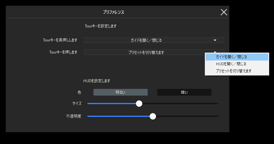This screenshot has width=274, height=144.
Task: Click the 色 label
Action: click(79, 92)
